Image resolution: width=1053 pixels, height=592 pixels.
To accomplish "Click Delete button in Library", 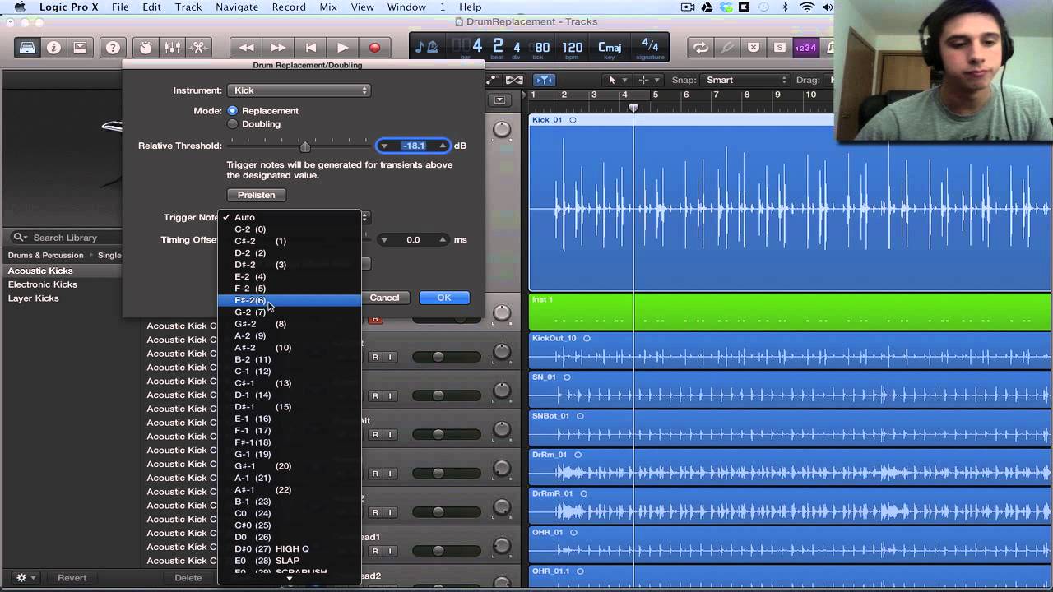I will 188,578.
